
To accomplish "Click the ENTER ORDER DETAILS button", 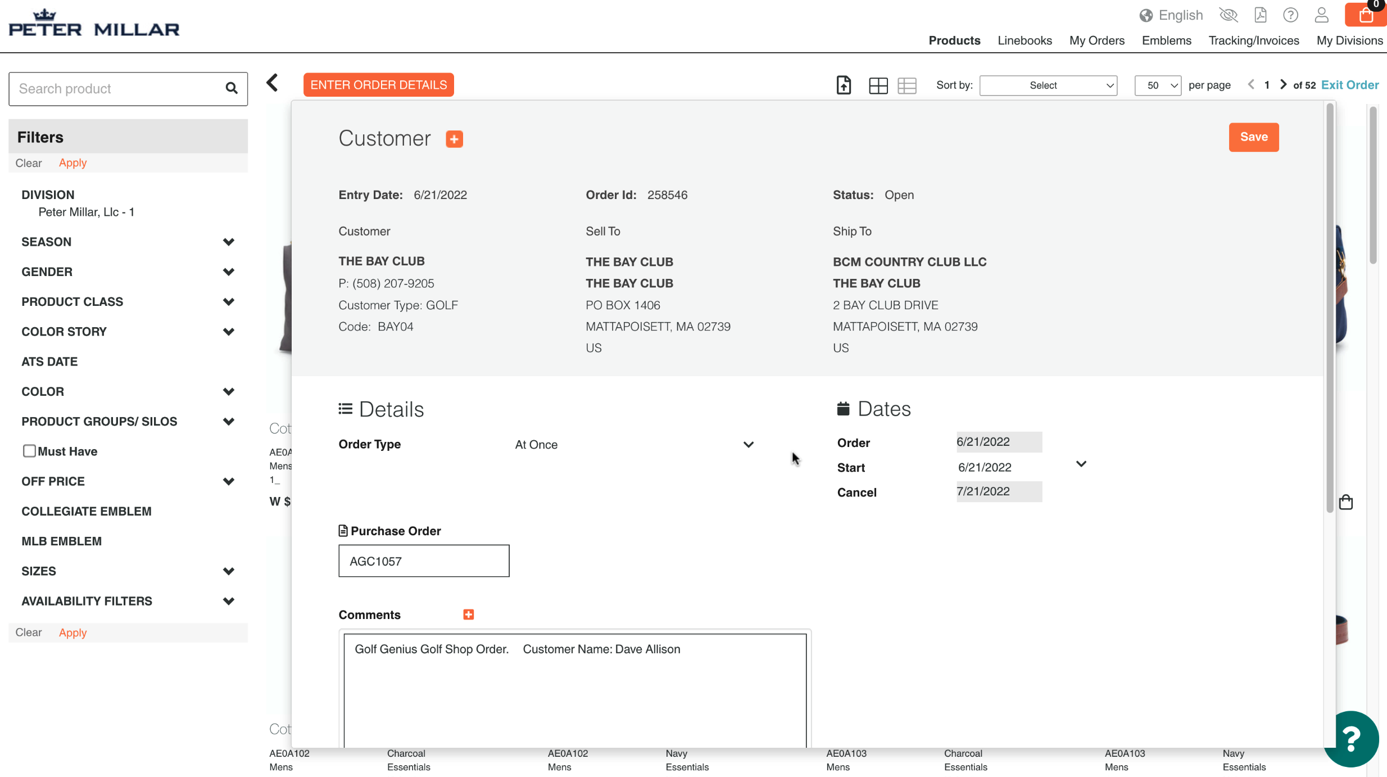I will coord(379,85).
